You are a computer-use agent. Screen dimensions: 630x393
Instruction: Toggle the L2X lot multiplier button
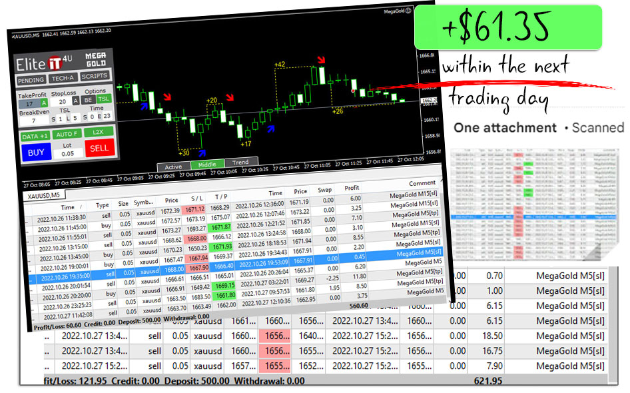pyautogui.click(x=98, y=132)
